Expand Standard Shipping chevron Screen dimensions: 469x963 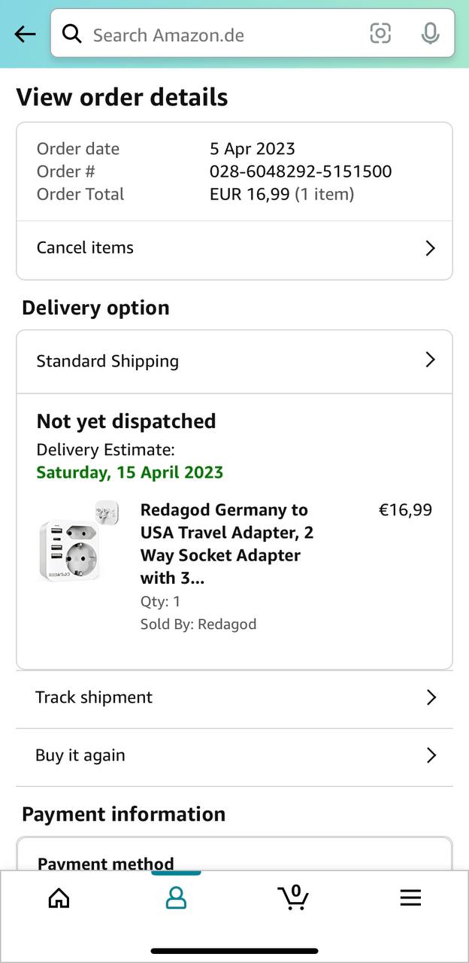[430, 360]
